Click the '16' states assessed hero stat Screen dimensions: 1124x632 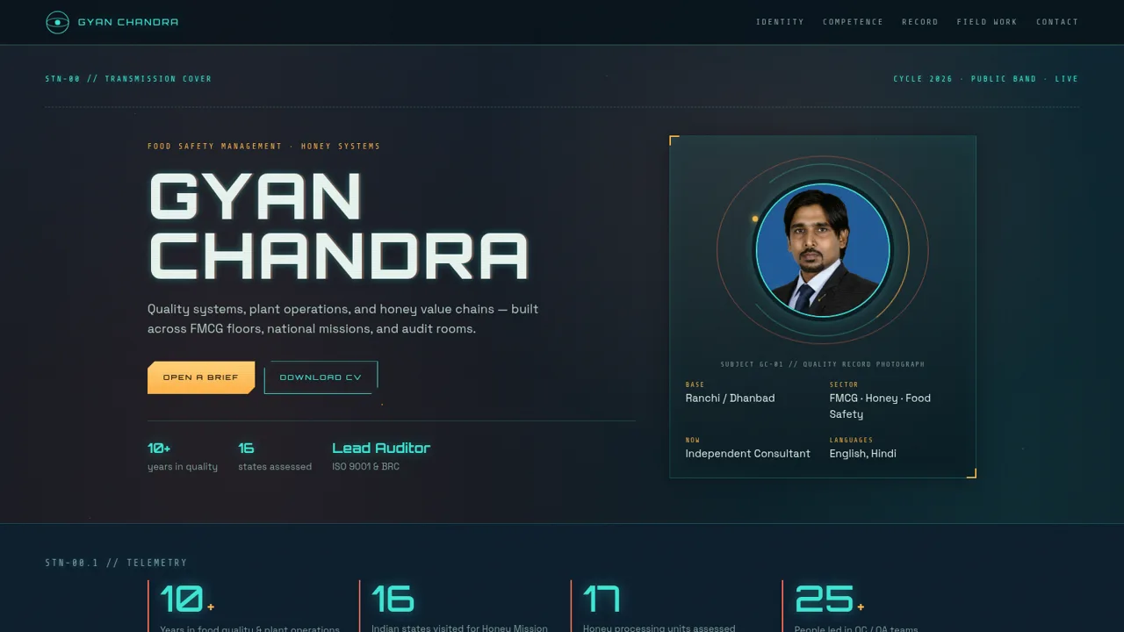pyautogui.click(x=246, y=448)
